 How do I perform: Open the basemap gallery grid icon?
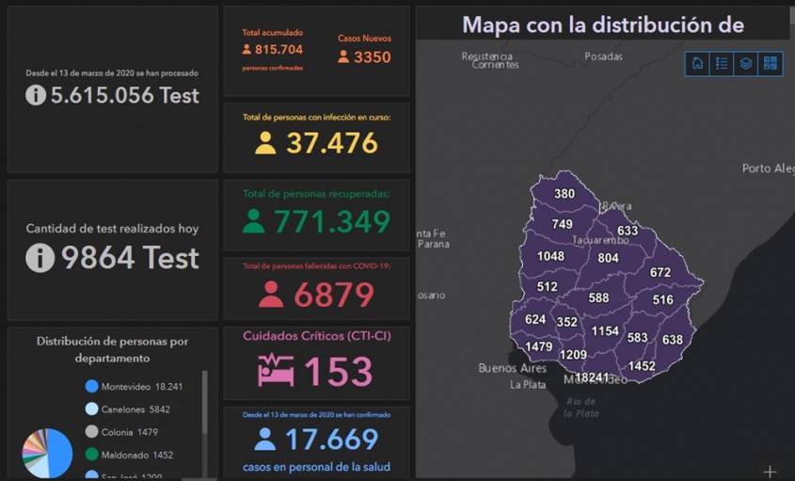pyautogui.click(x=771, y=64)
